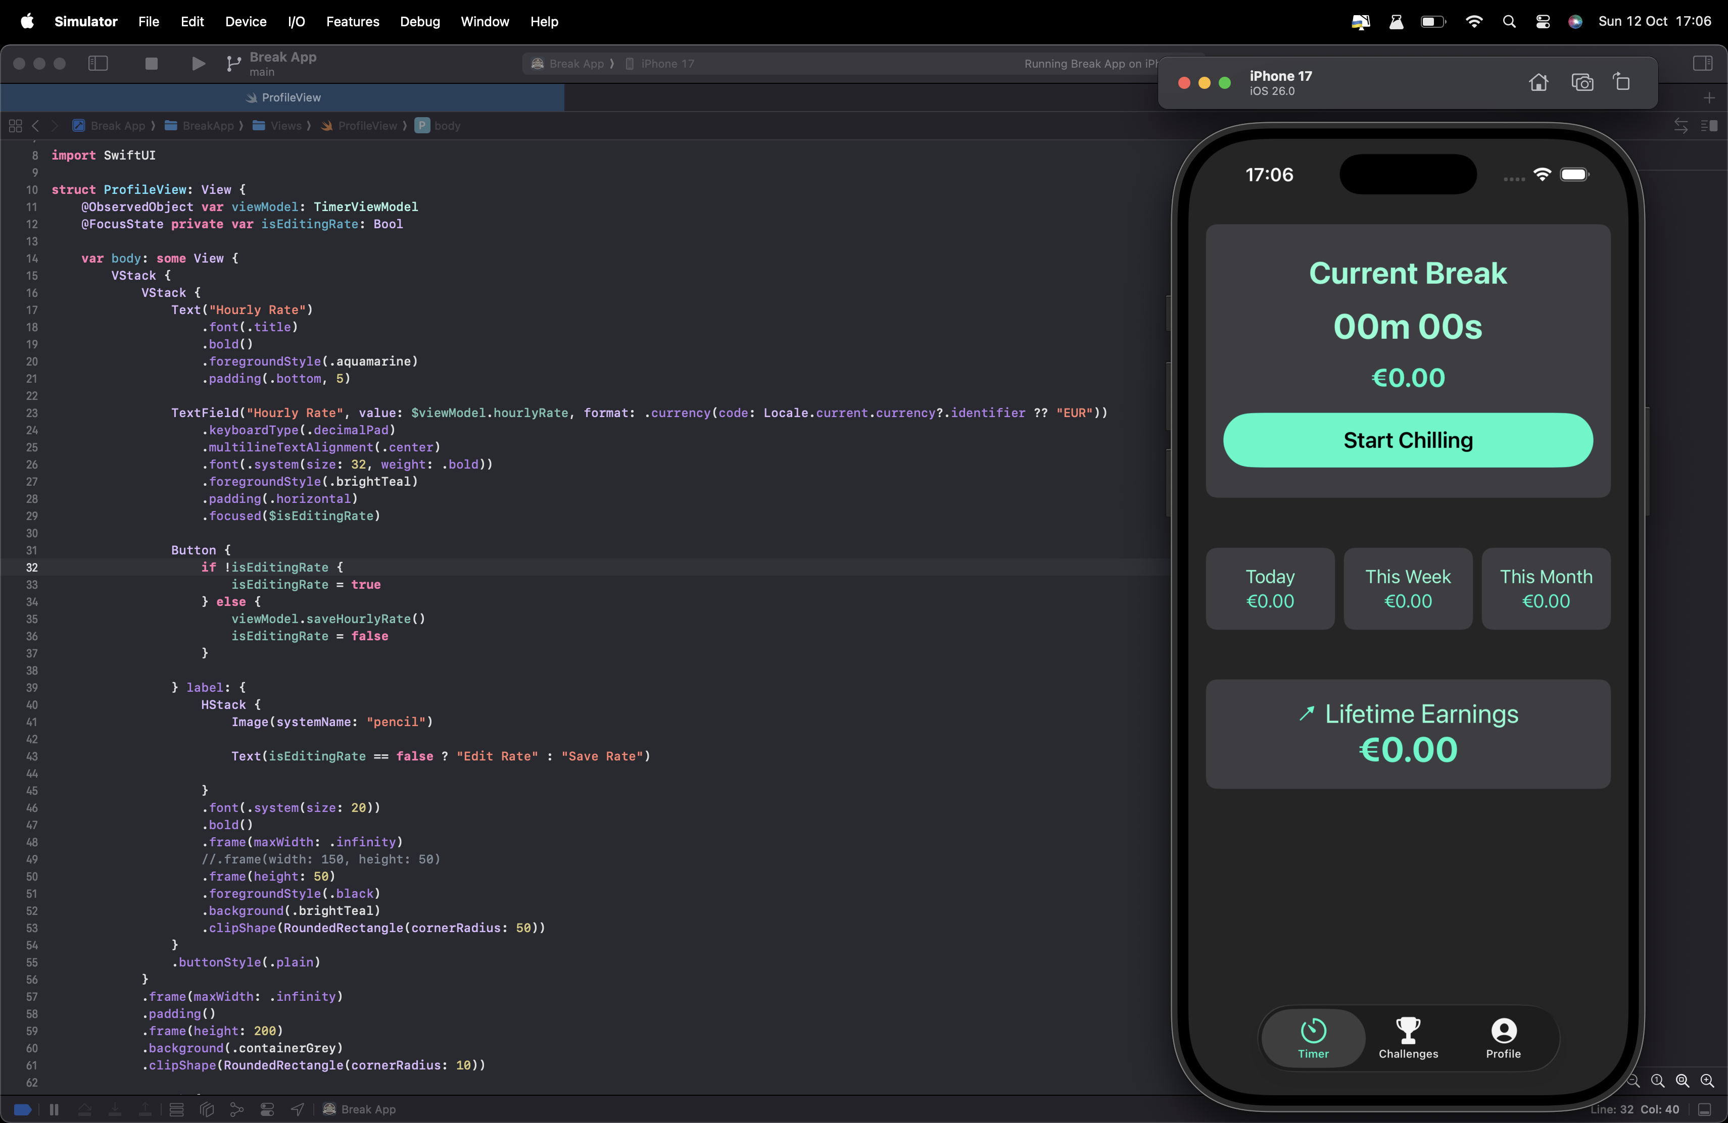Image resolution: width=1728 pixels, height=1123 pixels.
Task: Click the Simulator Home button icon
Action: 1538,83
